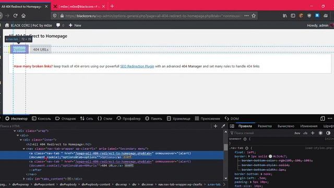Image resolution: width=334 pixels, height=188 pixels.
Task: Toggle light color scheme simulation sun icon
Action: (320, 133)
